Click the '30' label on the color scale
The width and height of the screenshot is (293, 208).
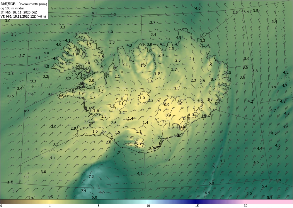(x=246, y=206)
